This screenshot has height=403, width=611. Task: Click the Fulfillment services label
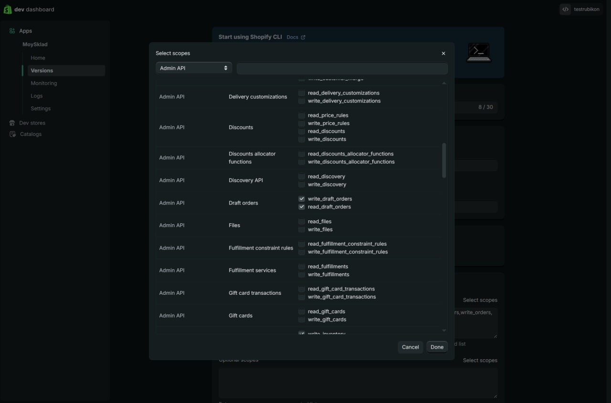coord(253,270)
